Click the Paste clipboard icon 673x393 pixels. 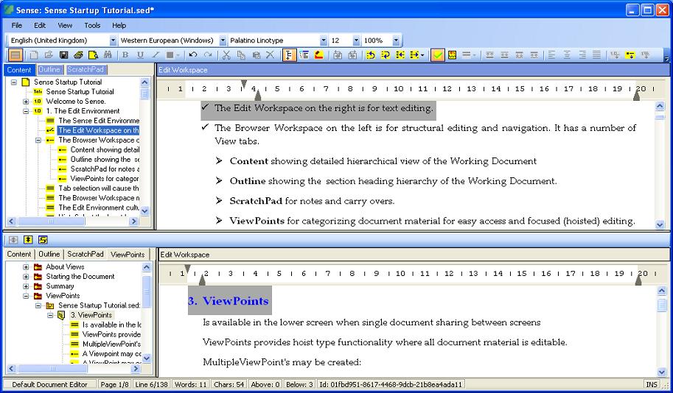[x=257, y=55]
